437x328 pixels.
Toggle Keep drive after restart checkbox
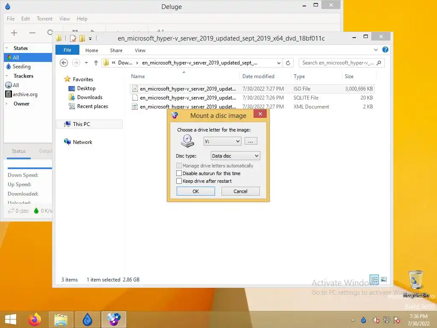coord(179,181)
